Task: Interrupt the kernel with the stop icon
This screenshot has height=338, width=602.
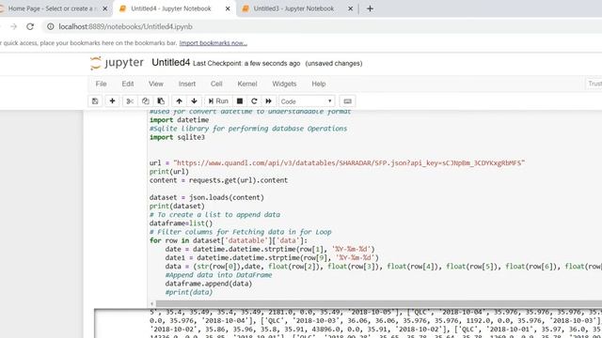Action: click(240, 101)
